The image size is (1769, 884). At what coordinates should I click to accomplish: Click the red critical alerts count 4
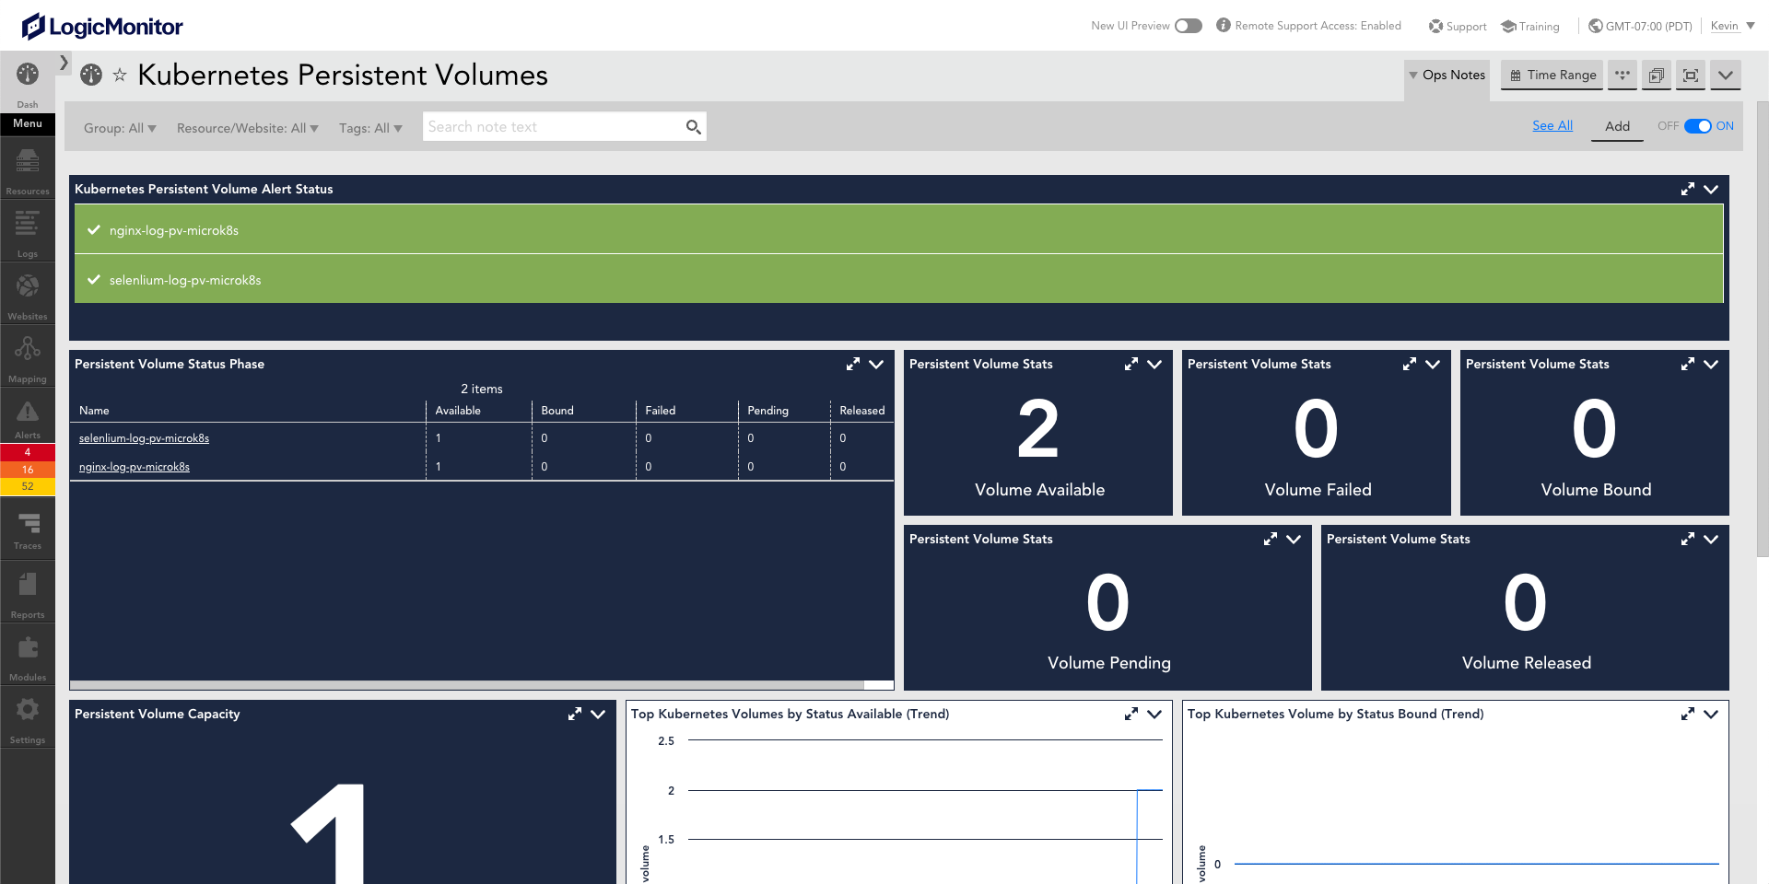pyautogui.click(x=28, y=452)
